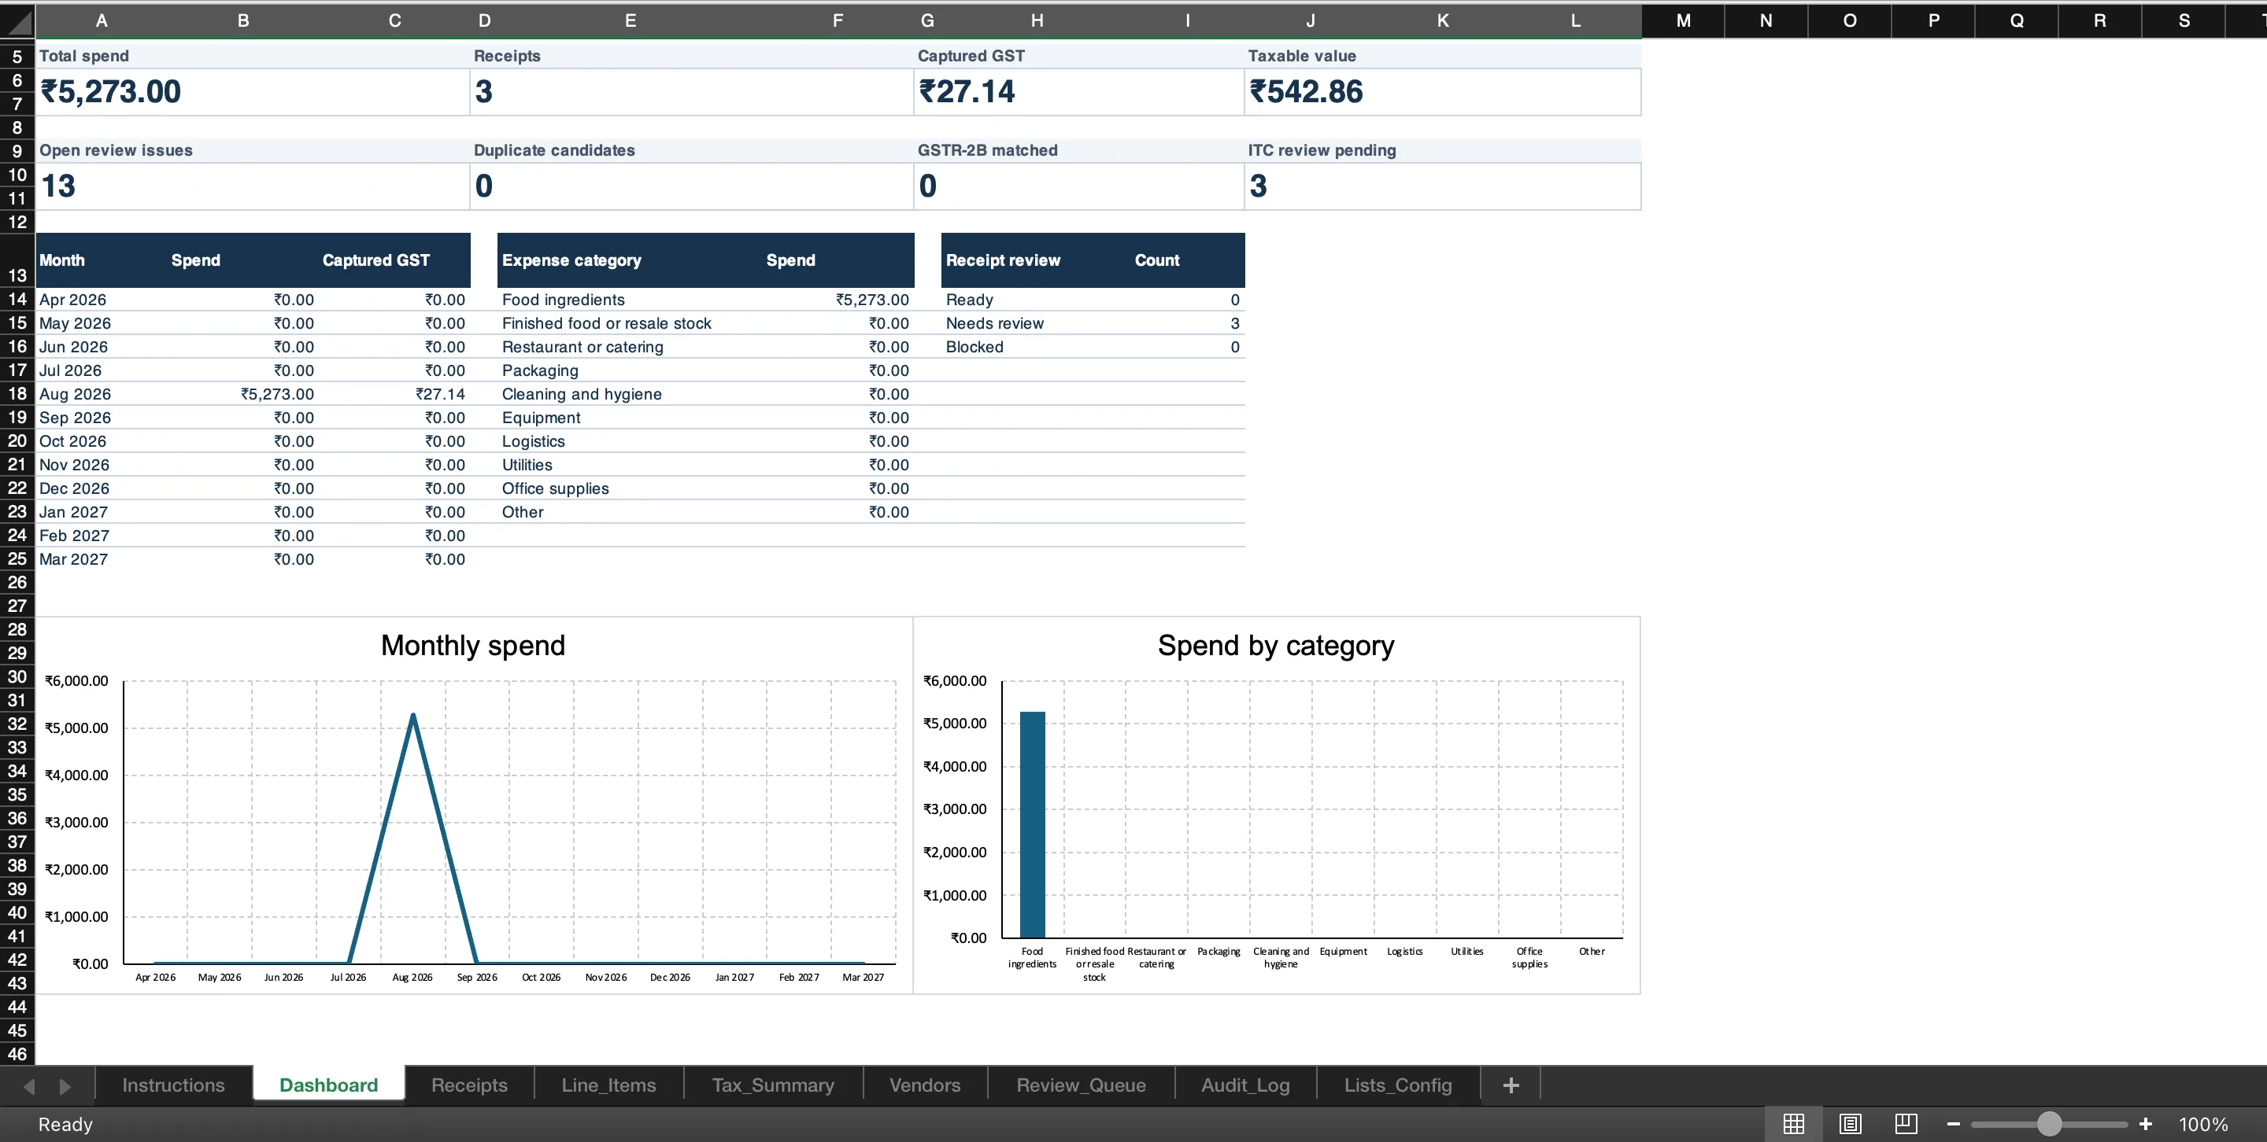
Task: Select the Dashboard sheet tab
Action: (328, 1085)
